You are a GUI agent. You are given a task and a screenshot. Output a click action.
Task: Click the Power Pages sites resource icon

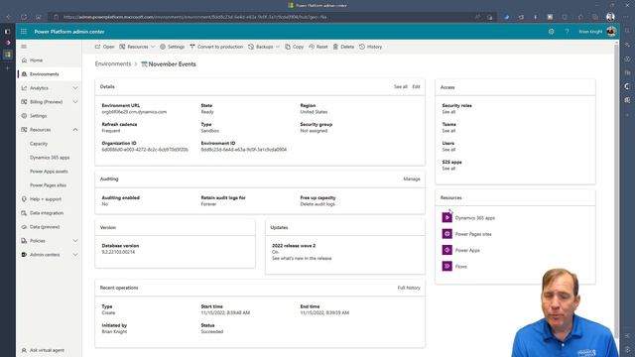[x=446, y=234]
